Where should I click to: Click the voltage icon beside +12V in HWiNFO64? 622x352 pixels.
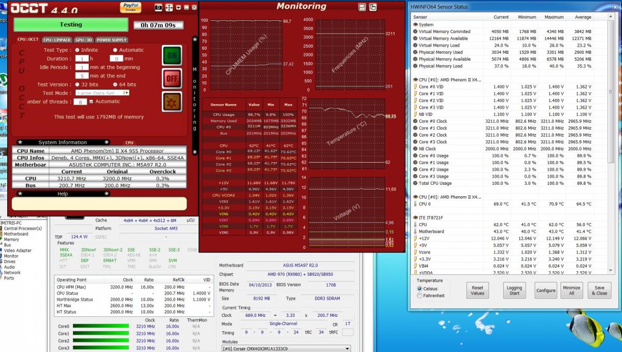[x=415, y=238]
